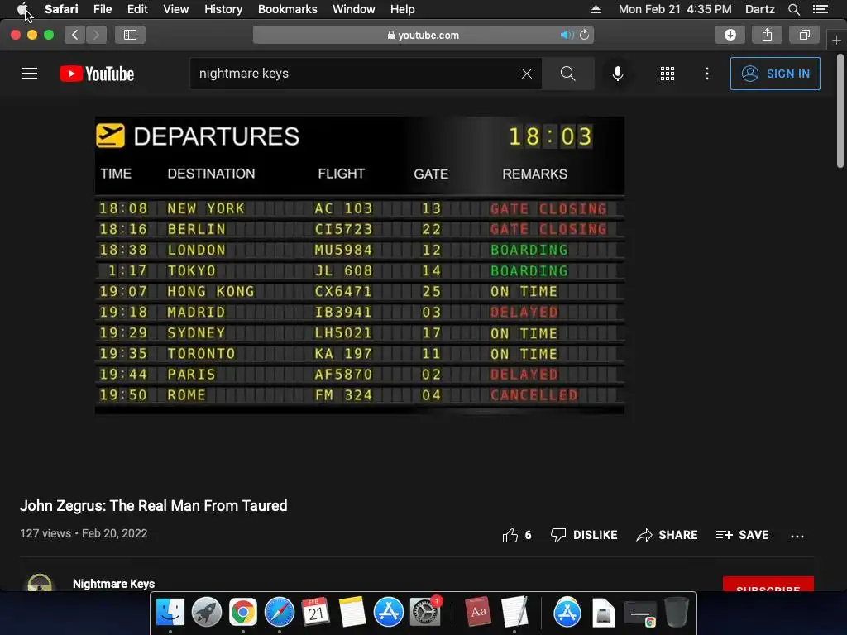The image size is (847, 635).
Task: Open the Safari share sheet
Action: tap(767, 35)
